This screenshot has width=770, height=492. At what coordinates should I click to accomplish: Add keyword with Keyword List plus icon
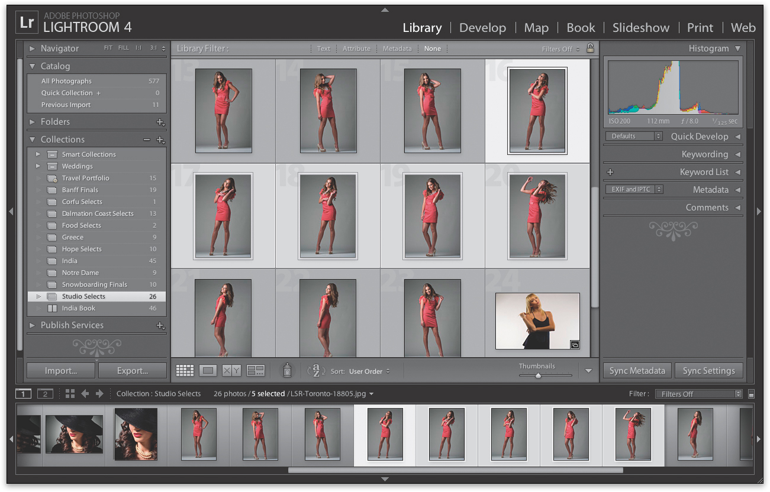[x=610, y=172]
